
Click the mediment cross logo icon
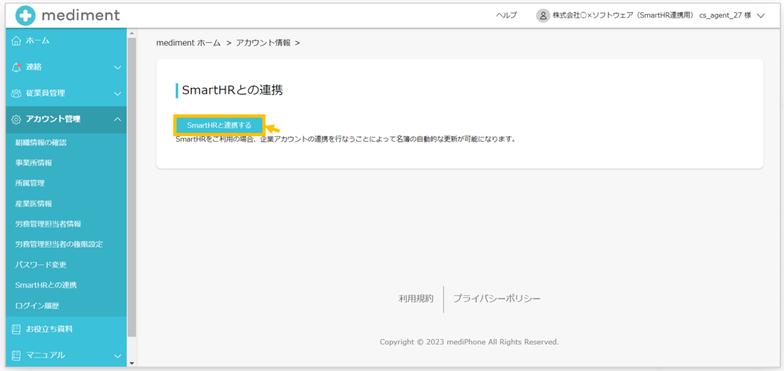coord(26,16)
